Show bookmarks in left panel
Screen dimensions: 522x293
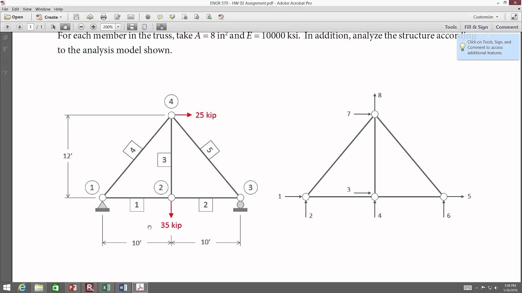(x=5, y=49)
